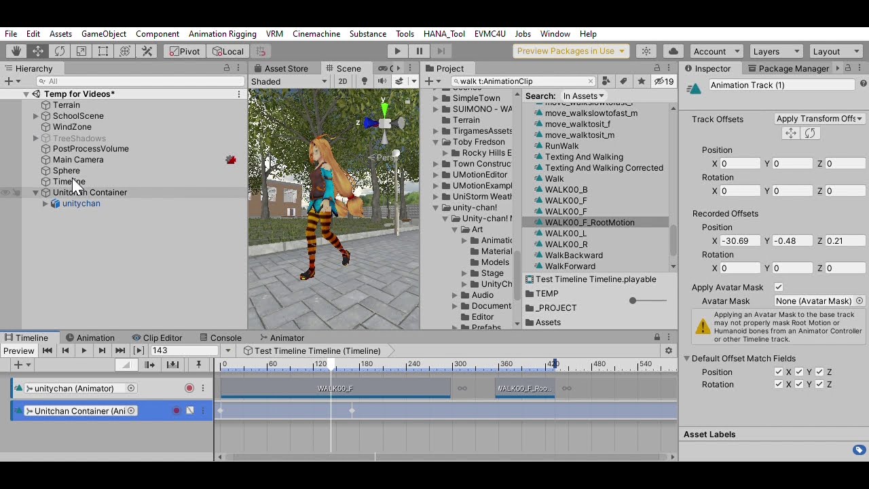Open Layers dropdown

coord(777,51)
